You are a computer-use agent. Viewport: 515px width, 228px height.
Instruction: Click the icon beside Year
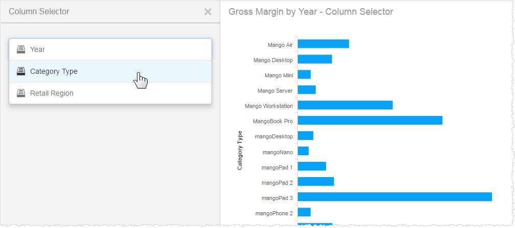(x=21, y=49)
